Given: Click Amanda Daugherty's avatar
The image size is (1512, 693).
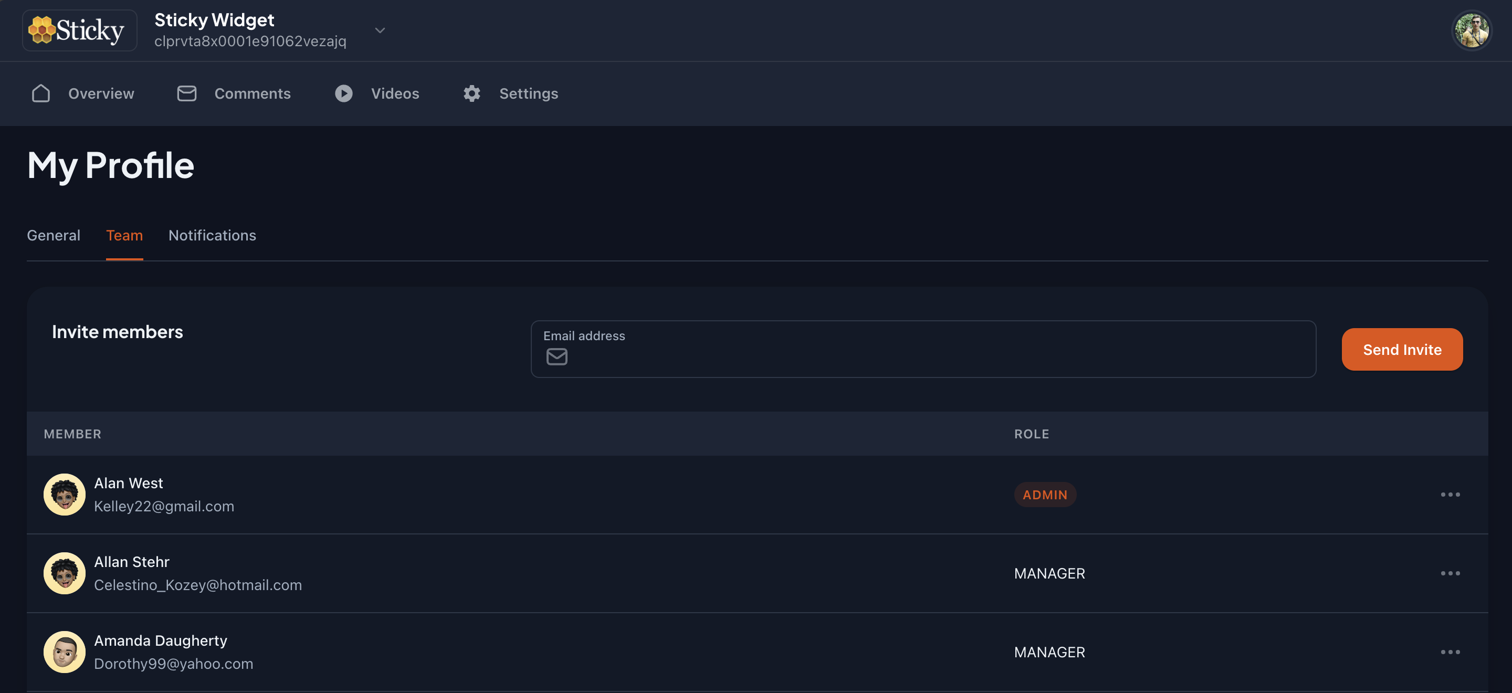Looking at the screenshot, I should (x=65, y=652).
